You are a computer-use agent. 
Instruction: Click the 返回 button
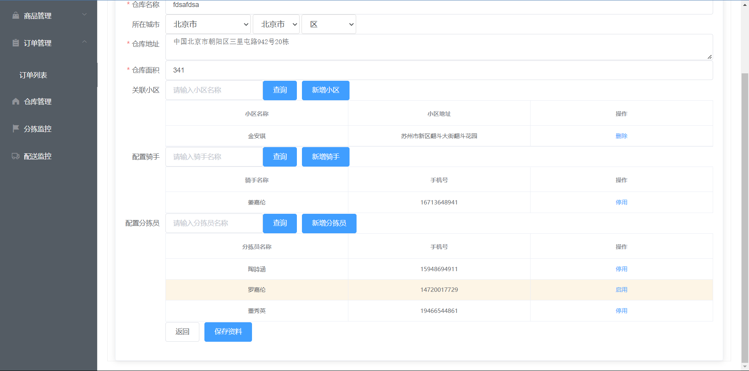pyautogui.click(x=182, y=332)
